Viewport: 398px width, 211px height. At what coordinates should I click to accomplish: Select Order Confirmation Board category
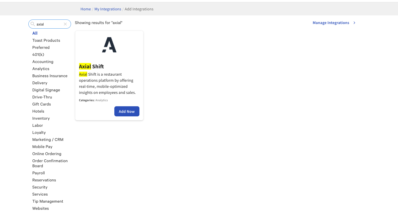[x=50, y=163]
